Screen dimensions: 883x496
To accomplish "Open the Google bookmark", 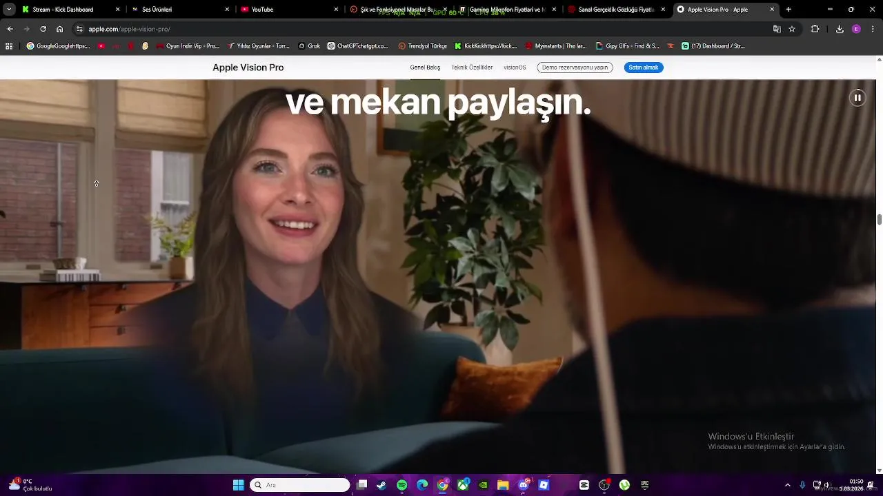I will 59,46.
